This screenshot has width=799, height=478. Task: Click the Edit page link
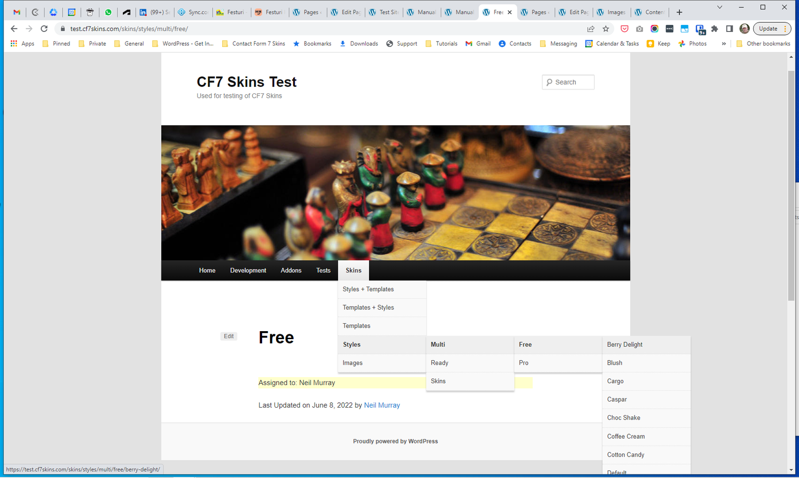[x=229, y=337]
